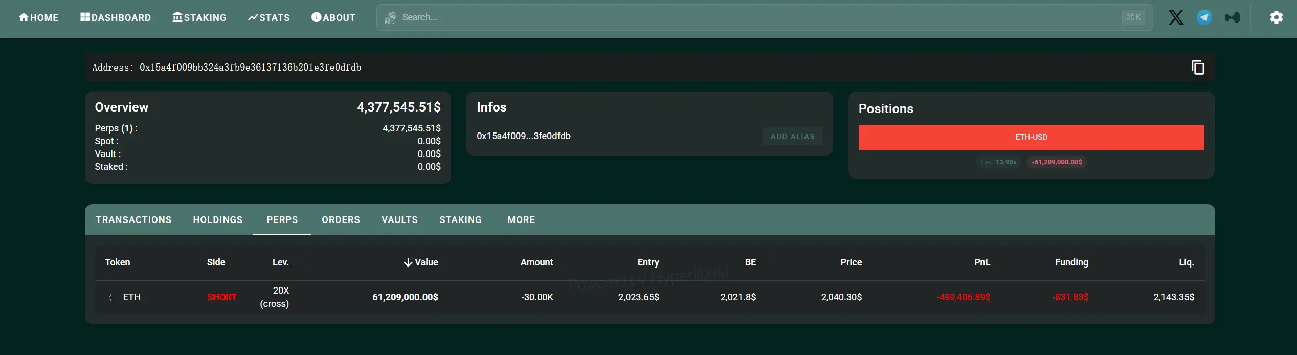This screenshot has height=355, width=1297.
Task: Switch to the Orders tab
Action: 341,220
